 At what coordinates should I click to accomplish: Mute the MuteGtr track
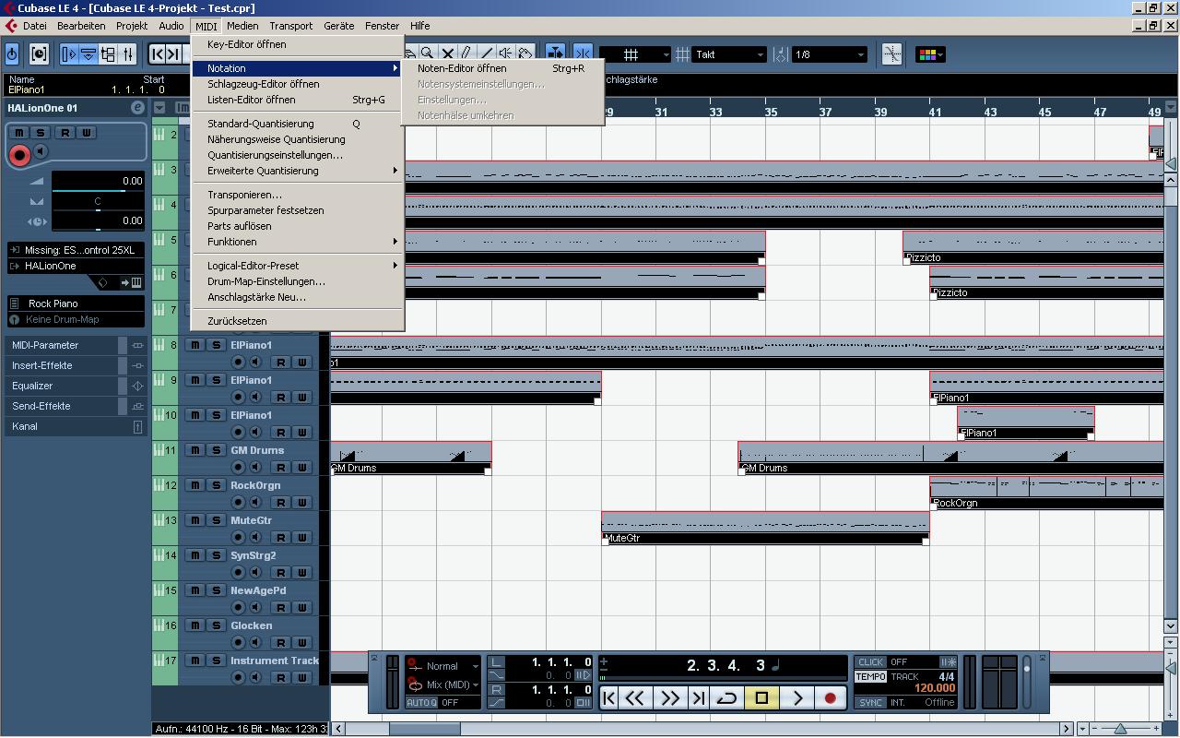pos(195,520)
